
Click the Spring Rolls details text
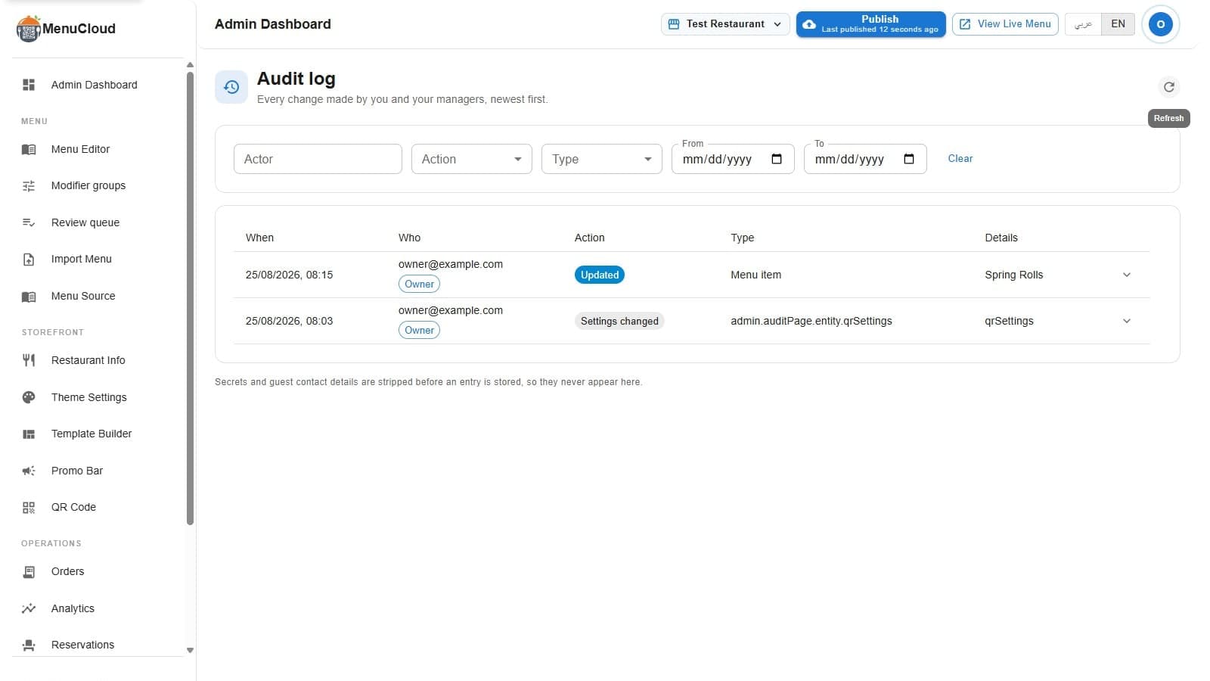[1014, 275]
